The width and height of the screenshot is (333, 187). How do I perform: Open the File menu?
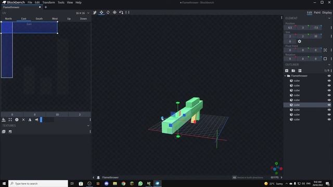(x=30, y=3)
